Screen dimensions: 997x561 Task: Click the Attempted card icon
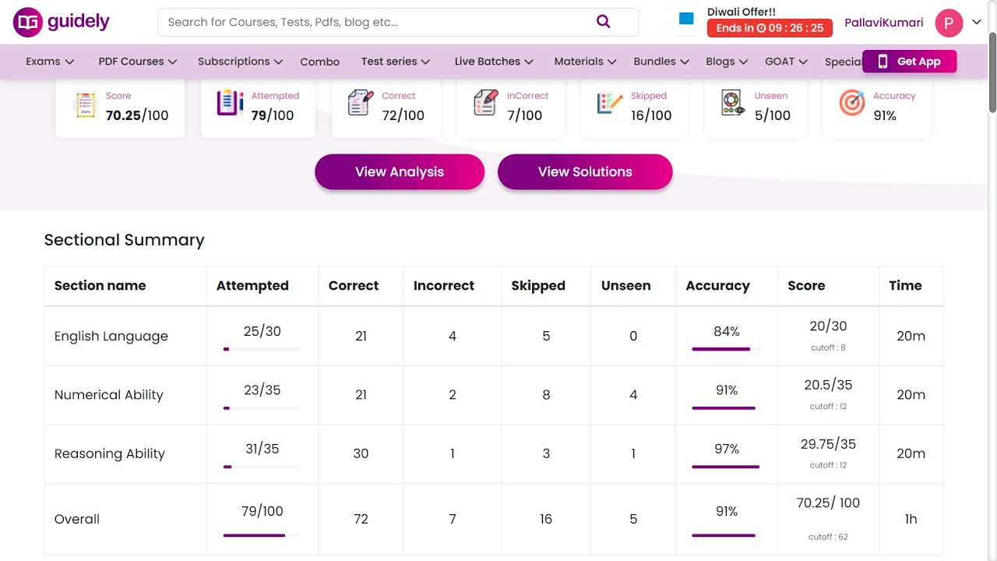(230, 103)
